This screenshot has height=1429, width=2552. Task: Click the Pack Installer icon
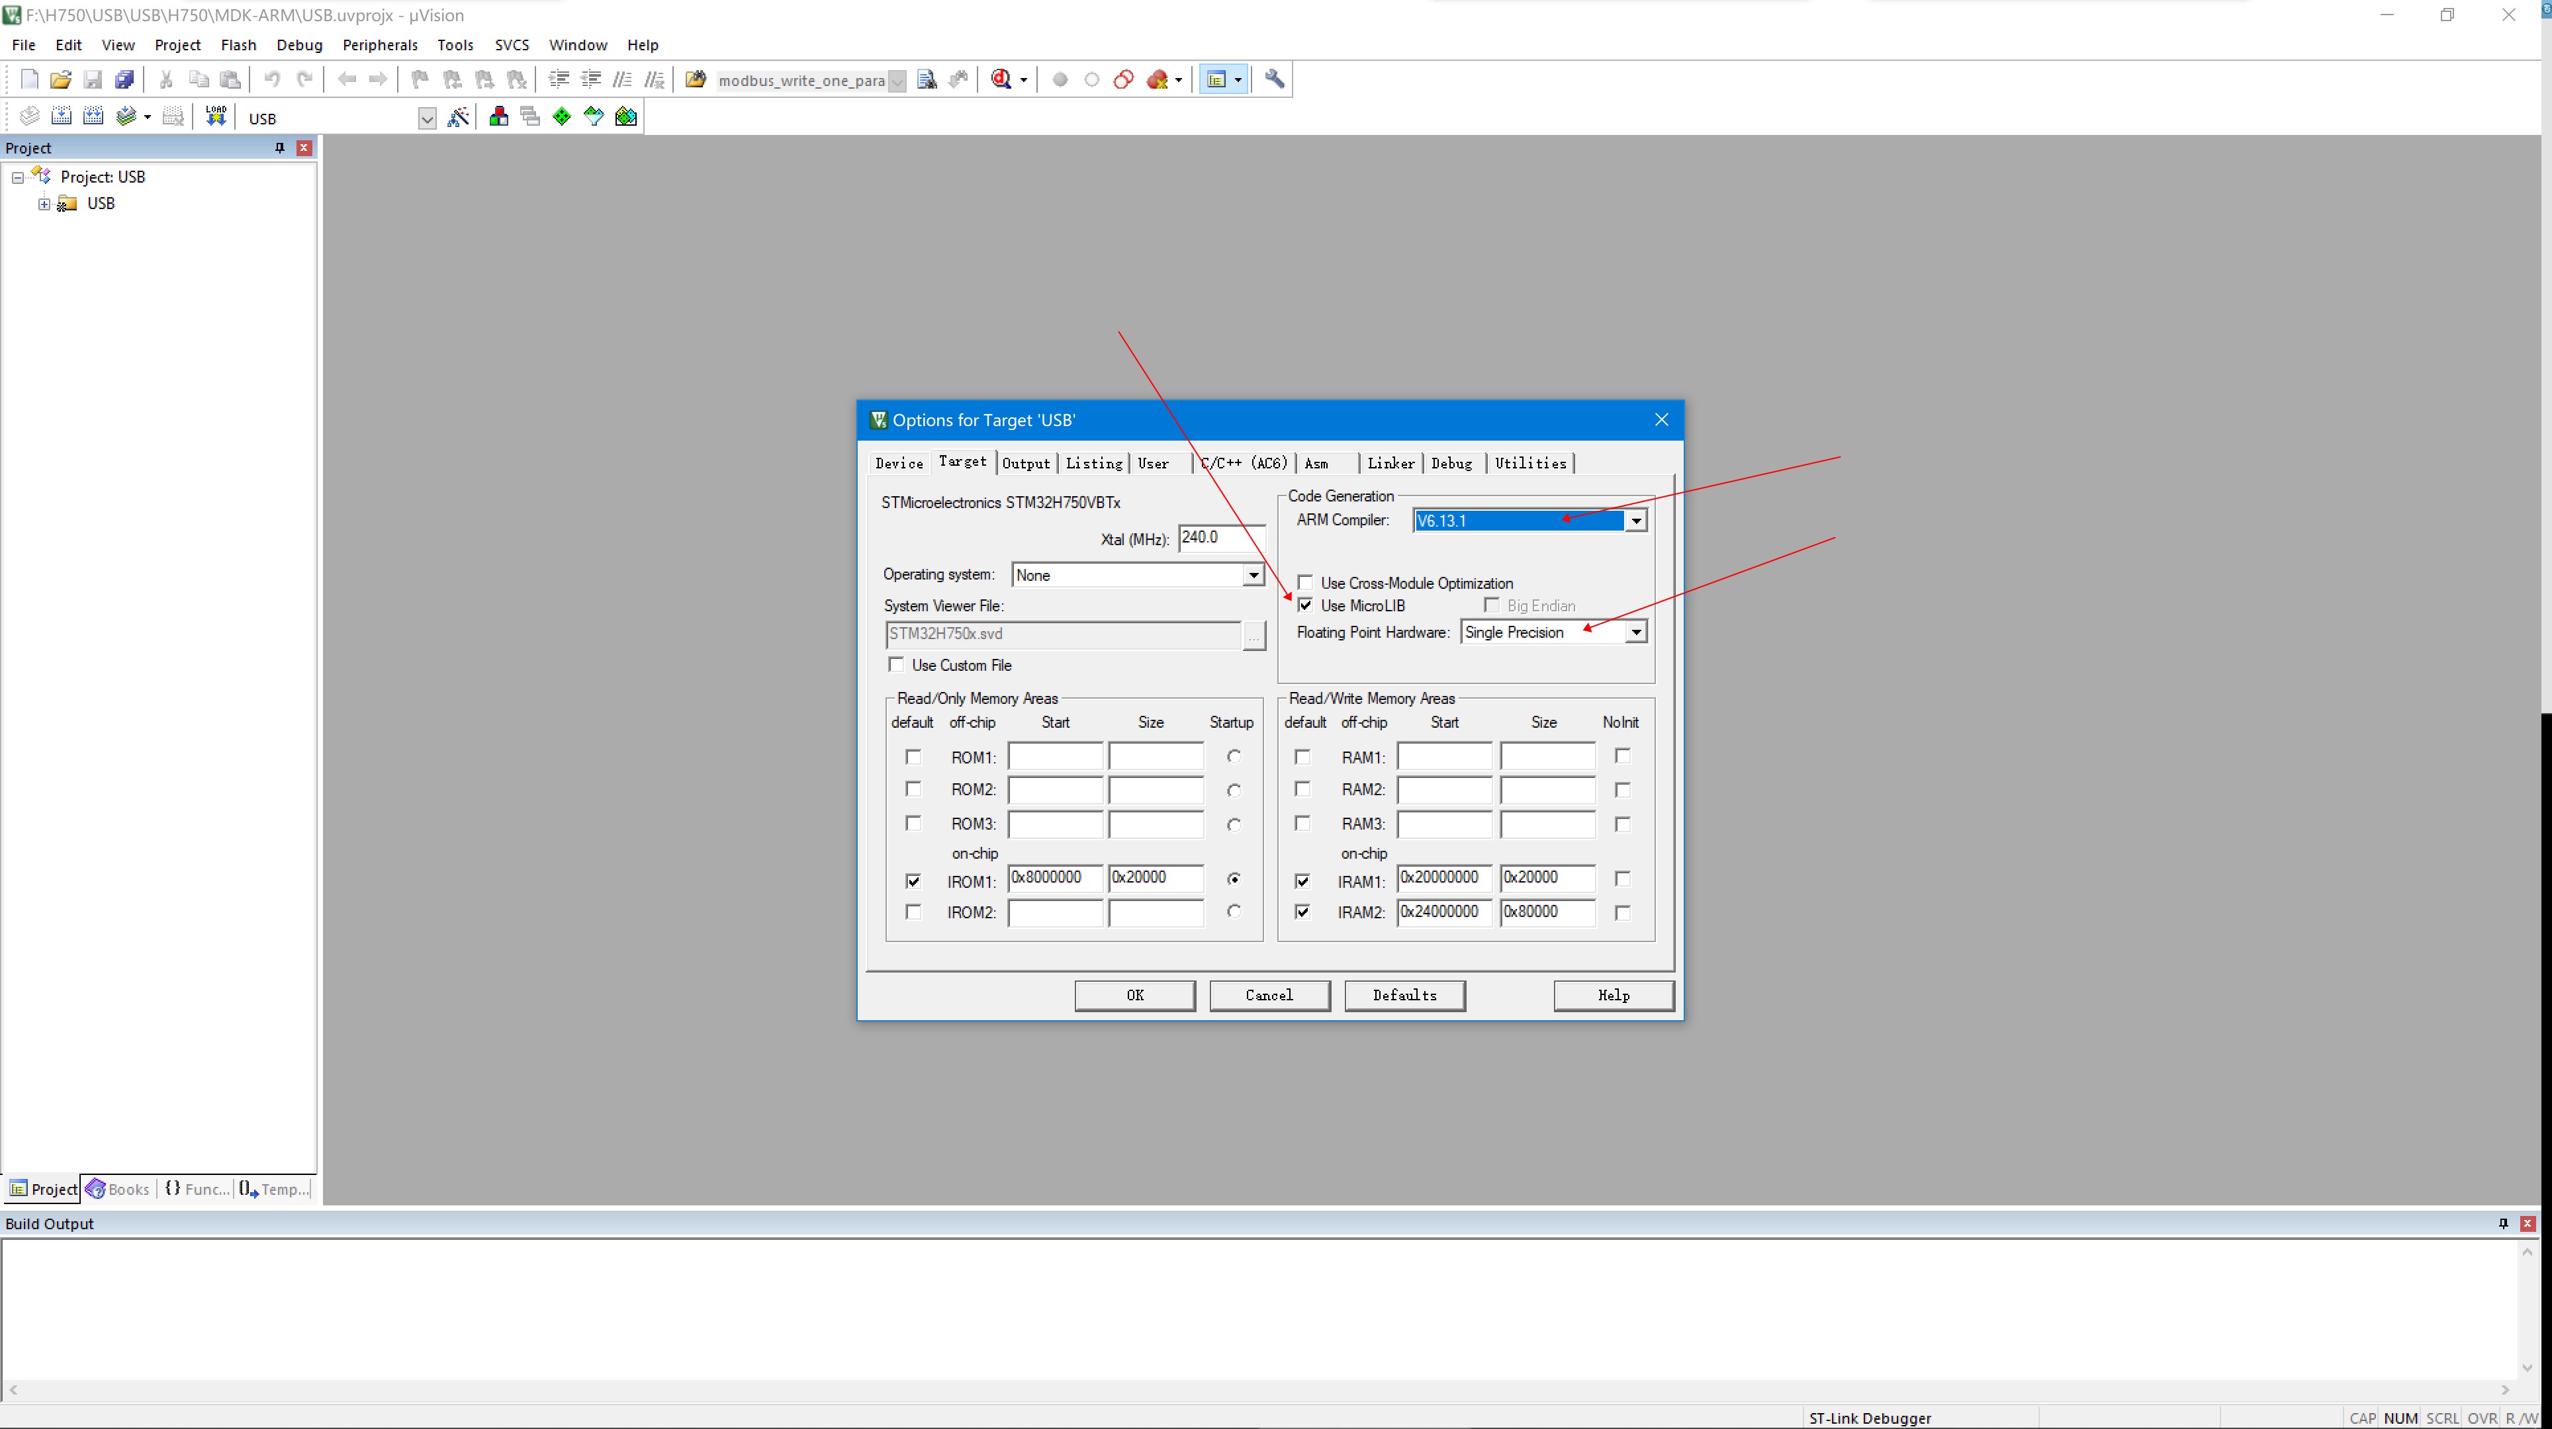coord(625,117)
